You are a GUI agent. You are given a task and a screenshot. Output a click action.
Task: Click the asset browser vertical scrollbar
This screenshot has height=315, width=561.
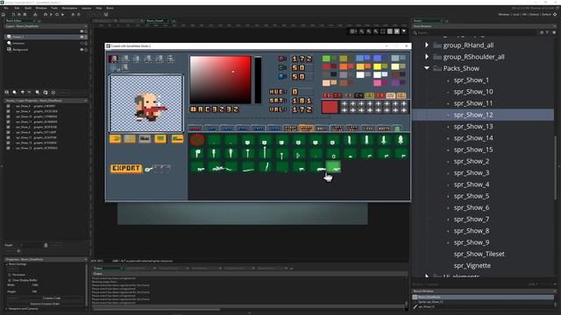click(x=556, y=168)
